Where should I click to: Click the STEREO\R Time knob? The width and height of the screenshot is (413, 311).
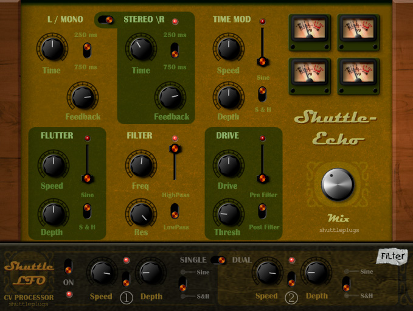(141, 49)
